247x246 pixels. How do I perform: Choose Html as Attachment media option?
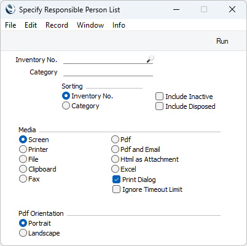pyautogui.click(x=115, y=159)
